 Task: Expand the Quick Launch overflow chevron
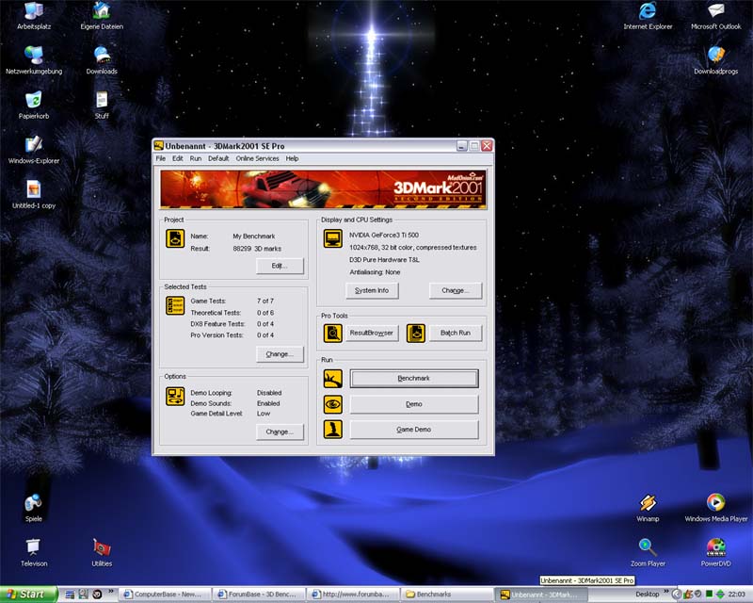tap(111, 592)
